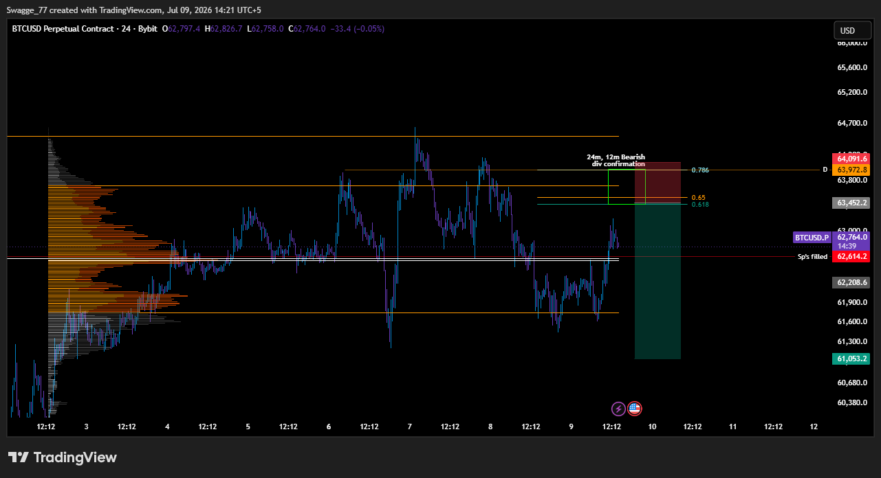Click the 61,900.0 price axis label

[852, 302]
